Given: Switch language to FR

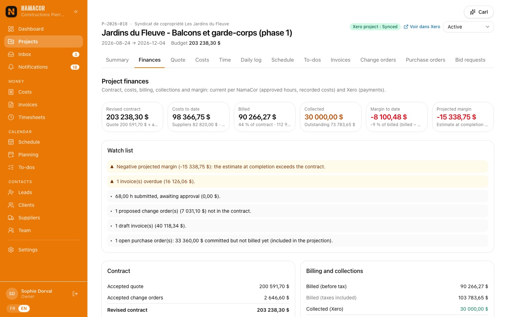Looking at the screenshot, I should 13,309.
